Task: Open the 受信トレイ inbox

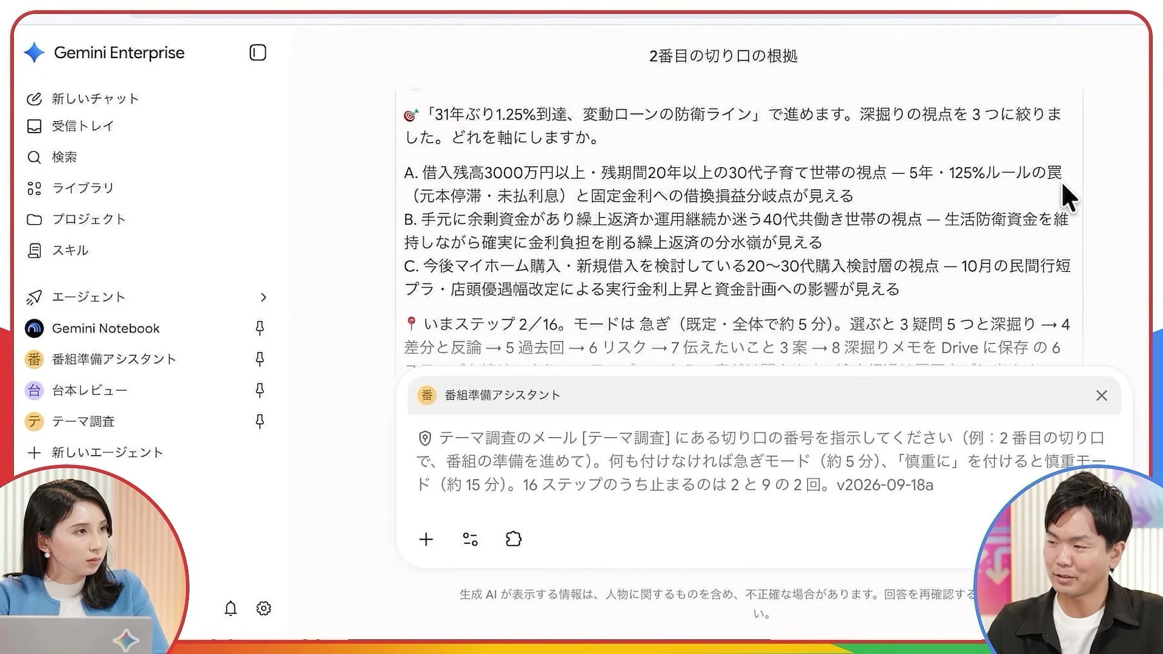Action: coord(70,126)
